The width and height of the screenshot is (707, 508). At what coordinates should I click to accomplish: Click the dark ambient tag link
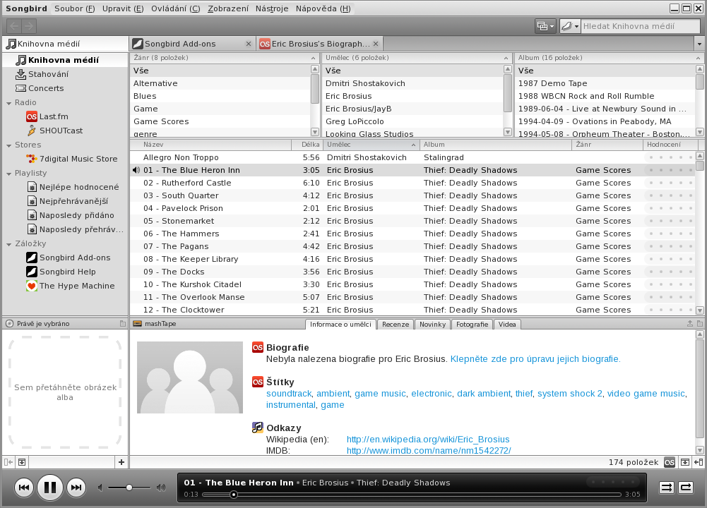click(x=484, y=394)
